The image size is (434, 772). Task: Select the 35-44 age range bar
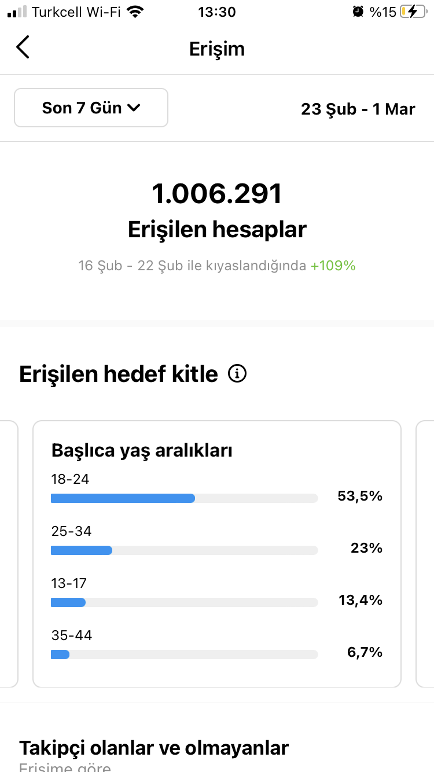185,655
